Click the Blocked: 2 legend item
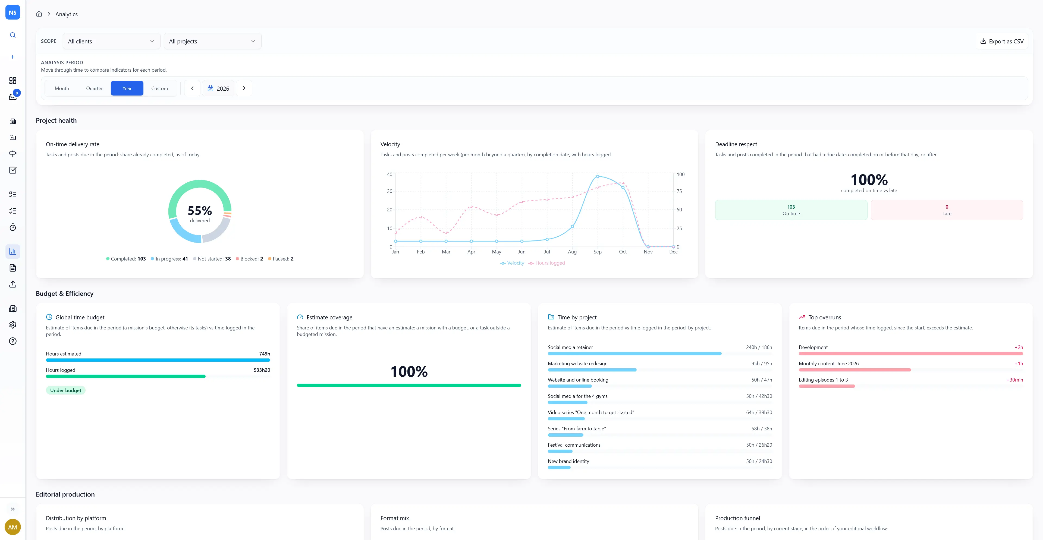This screenshot has width=1043, height=540. tap(249, 259)
